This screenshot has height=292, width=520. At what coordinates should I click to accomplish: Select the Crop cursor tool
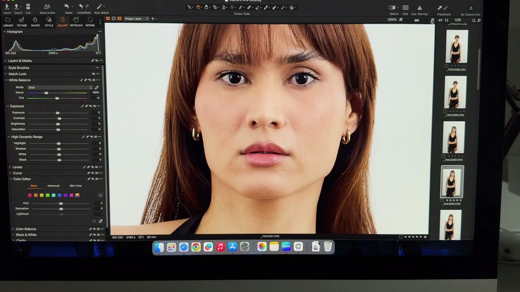[x=215, y=7]
